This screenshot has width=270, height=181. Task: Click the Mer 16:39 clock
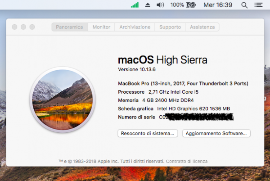[x=218, y=5]
